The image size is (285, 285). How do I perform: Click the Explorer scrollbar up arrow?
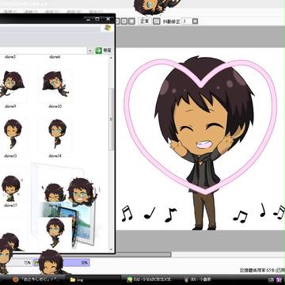point(112,57)
